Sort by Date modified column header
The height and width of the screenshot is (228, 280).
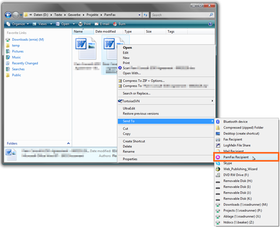[108, 32]
